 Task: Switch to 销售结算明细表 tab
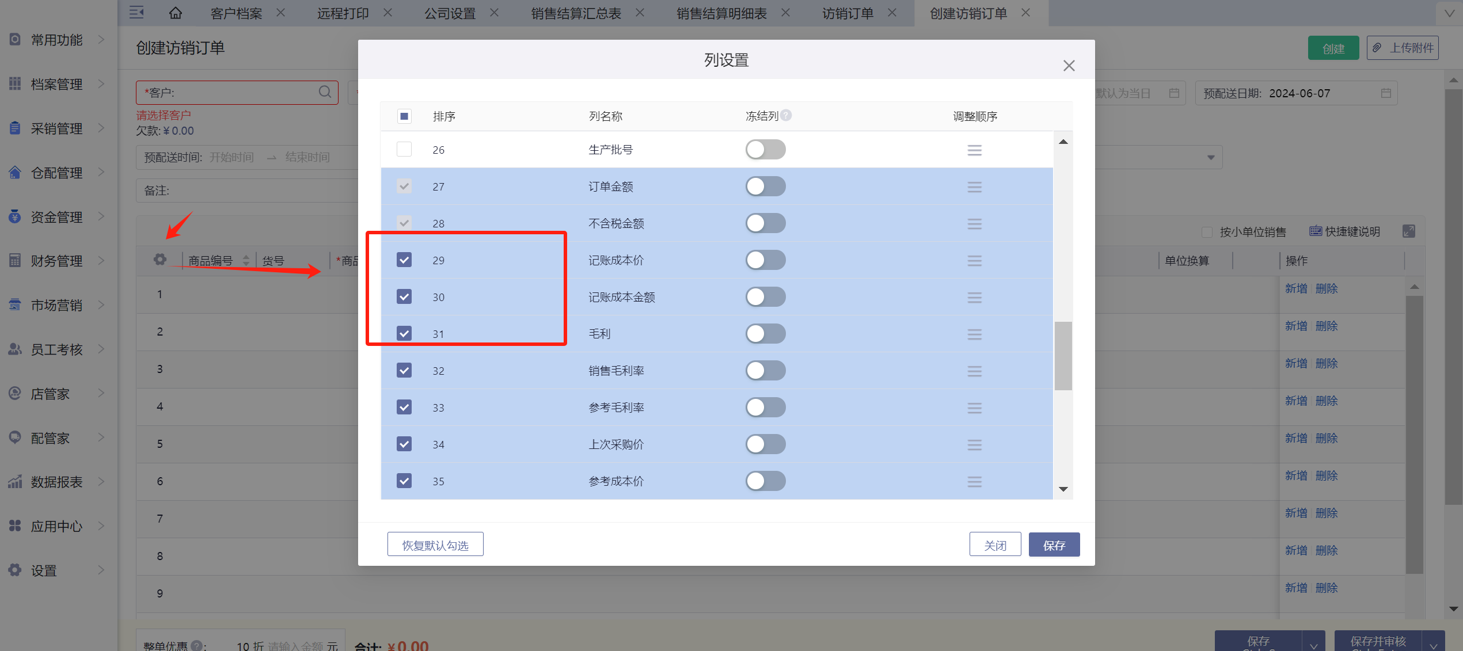click(x=721, y=13)
